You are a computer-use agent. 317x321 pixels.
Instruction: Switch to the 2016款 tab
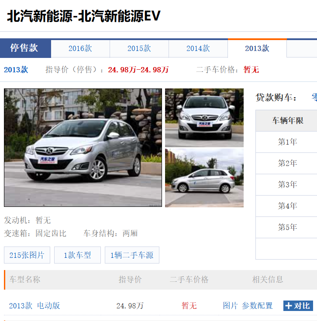coord(80,49)
